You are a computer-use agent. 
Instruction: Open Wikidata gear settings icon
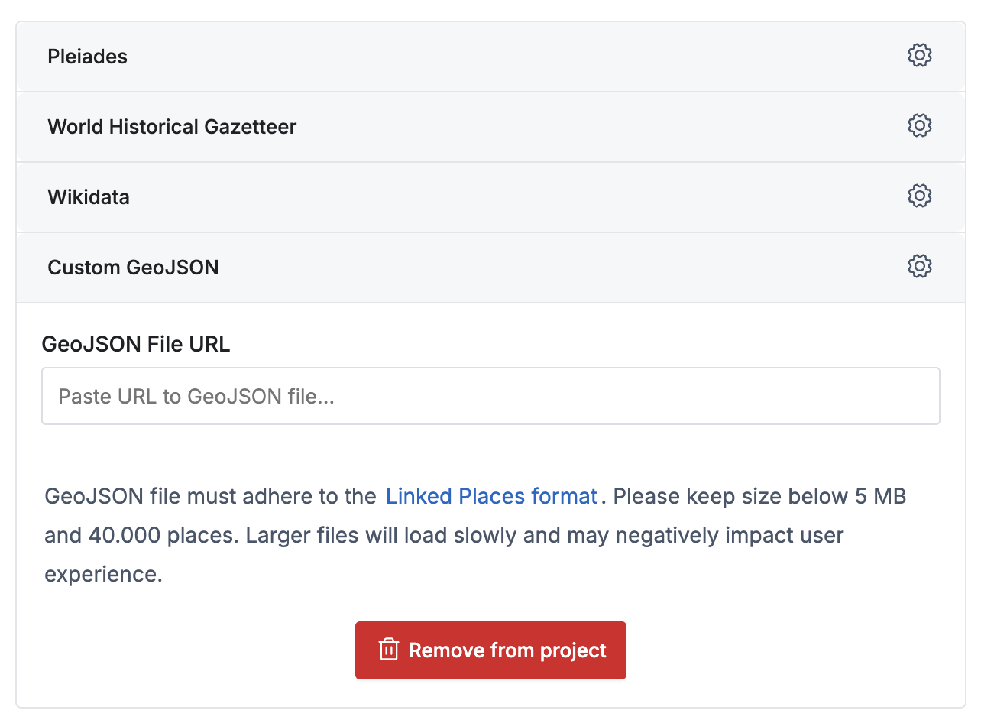click(919, 196)
